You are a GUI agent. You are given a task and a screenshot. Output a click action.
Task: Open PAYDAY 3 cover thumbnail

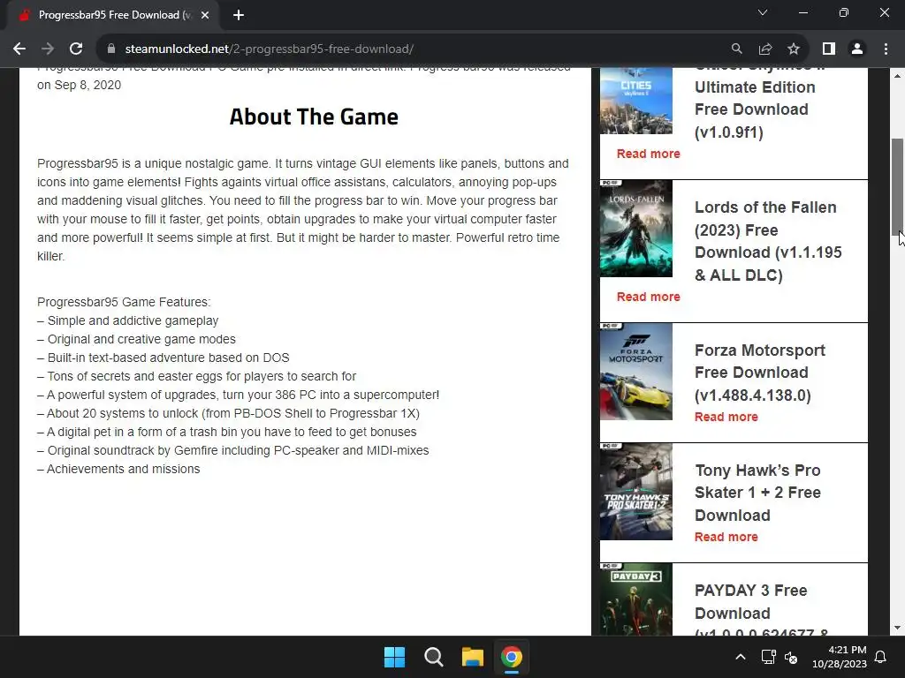[x=636, y=599]
